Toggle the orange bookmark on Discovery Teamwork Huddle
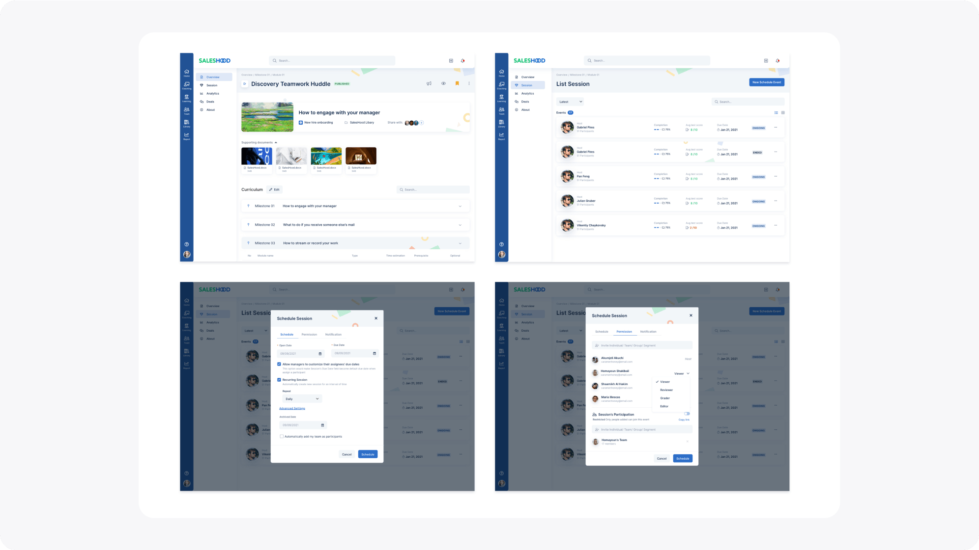The image size is (979, 550). [x=457, y=83]
